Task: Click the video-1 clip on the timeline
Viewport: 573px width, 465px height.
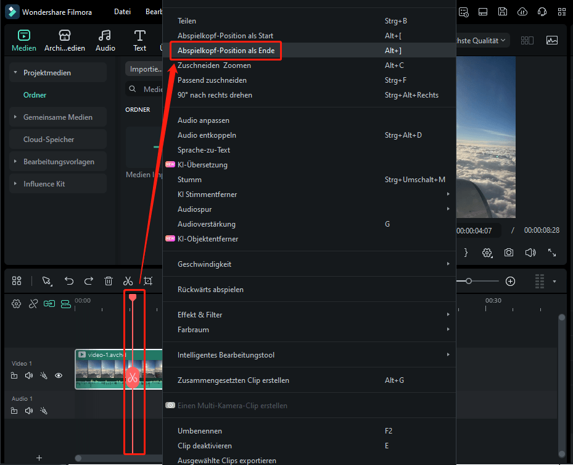Action: click(x=102, y=369)
